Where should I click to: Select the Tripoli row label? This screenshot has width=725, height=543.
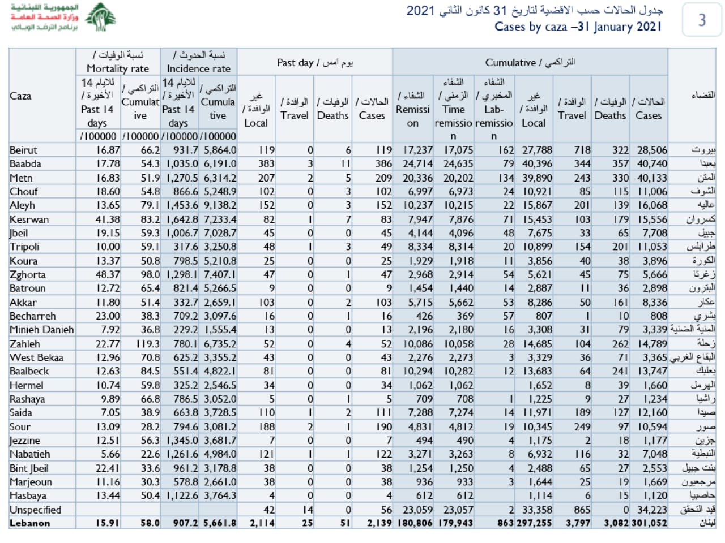point(24,247)
